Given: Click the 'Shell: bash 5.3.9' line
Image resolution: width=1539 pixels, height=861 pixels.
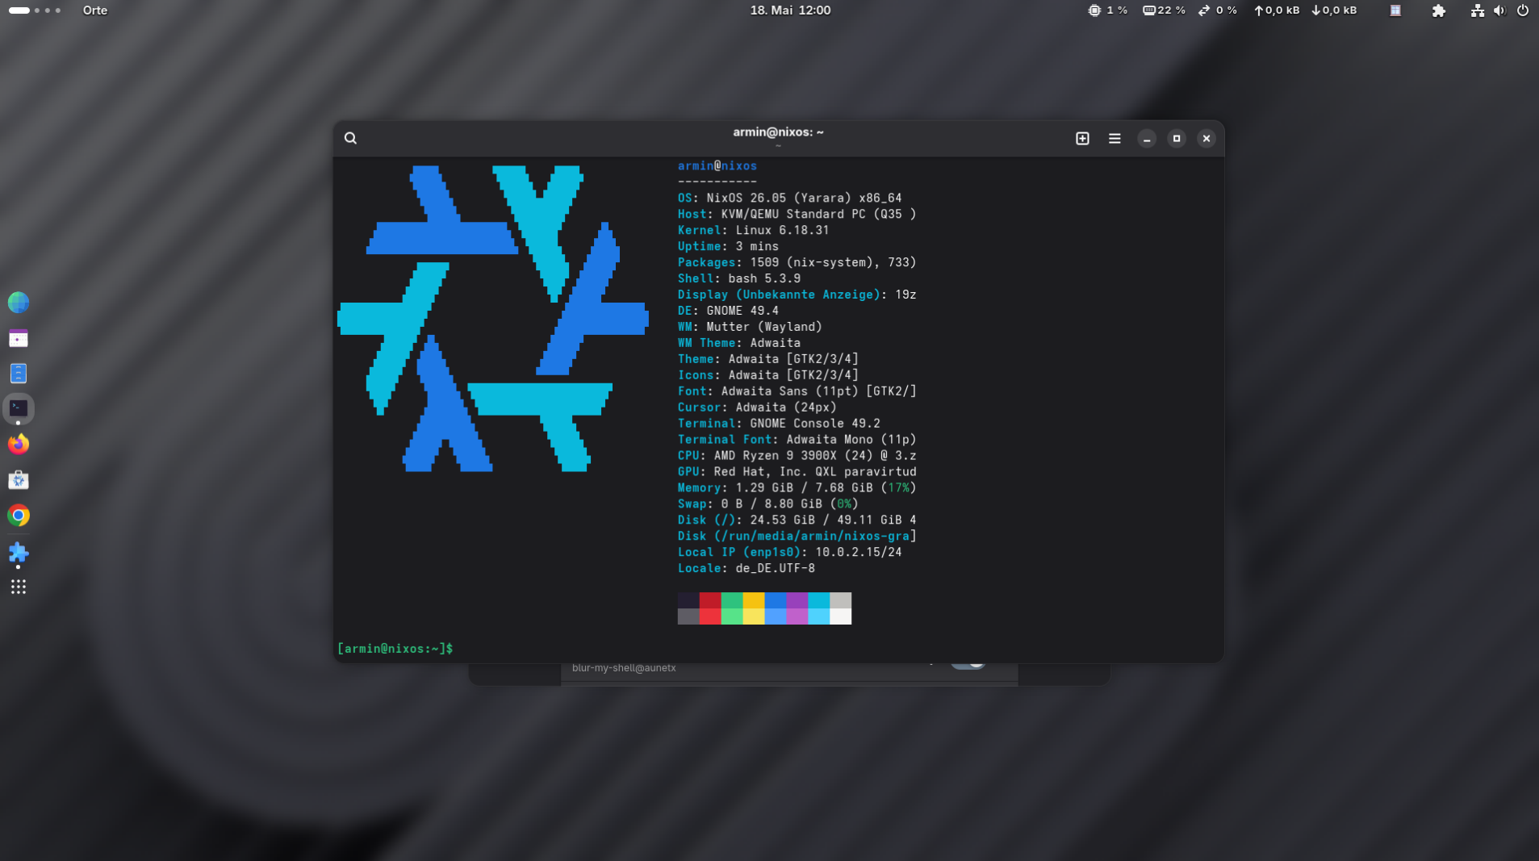Looking at the screenshot, I should [739, 279].
